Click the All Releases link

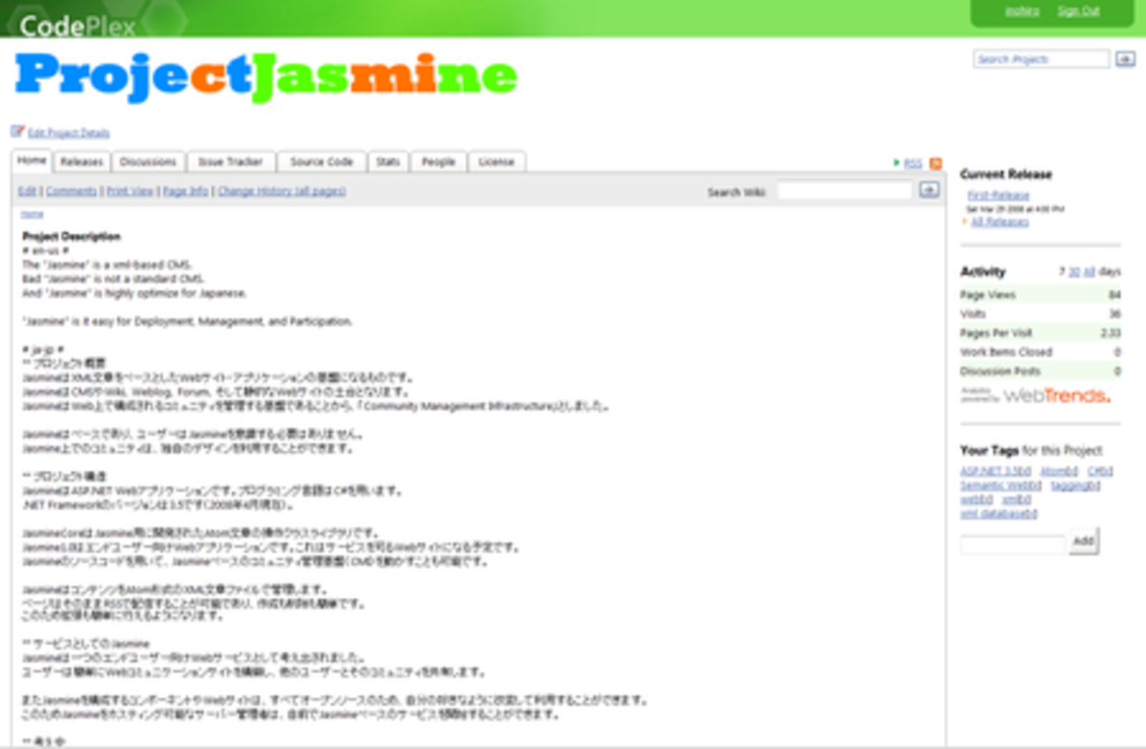(x=1000, y=222)
